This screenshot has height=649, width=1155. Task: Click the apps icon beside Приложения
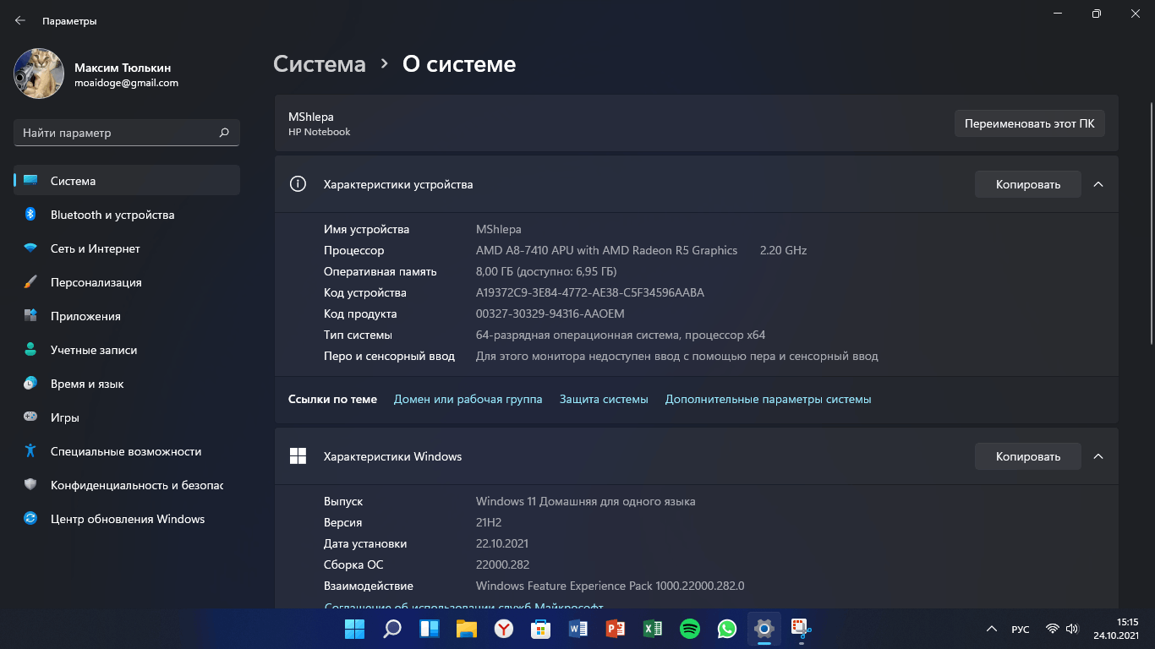(x=30, y=316)
